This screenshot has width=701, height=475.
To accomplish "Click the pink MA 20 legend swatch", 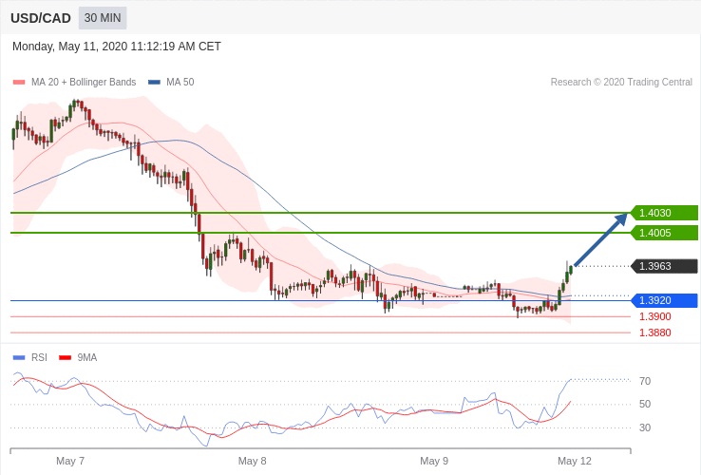I will (x=18, y=83).
